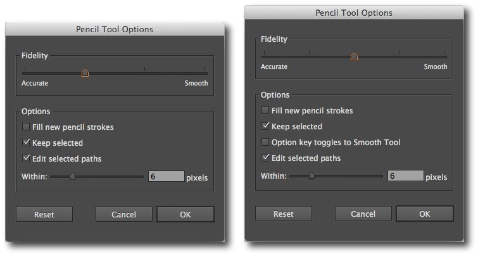Confirm with OK in the left dialog
This screenshot has width=478, height=256.
click(185, 214)
